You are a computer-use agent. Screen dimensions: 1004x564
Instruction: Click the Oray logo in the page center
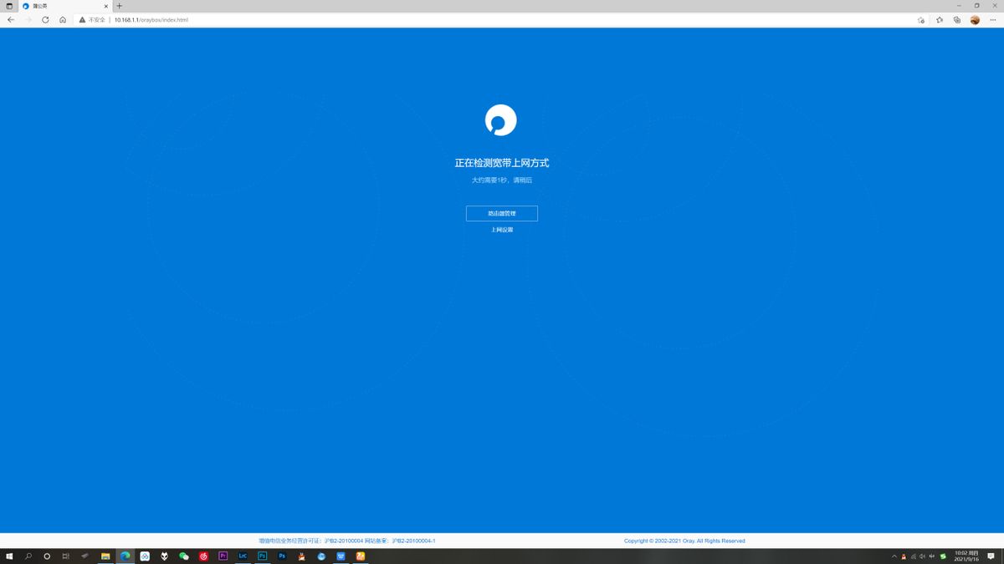click(501, 120)
